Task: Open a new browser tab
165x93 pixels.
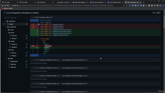Action: tap(144, 2)
